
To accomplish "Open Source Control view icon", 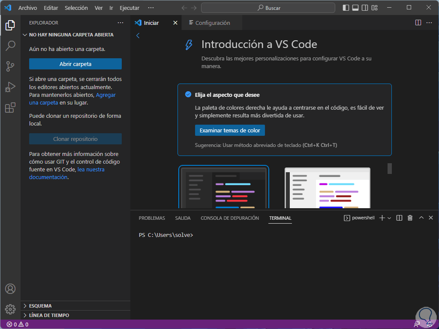I will pos(10,66).
